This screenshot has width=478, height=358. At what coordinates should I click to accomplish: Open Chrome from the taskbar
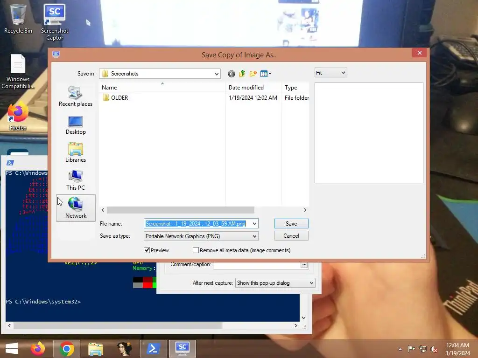click(67, 349)
